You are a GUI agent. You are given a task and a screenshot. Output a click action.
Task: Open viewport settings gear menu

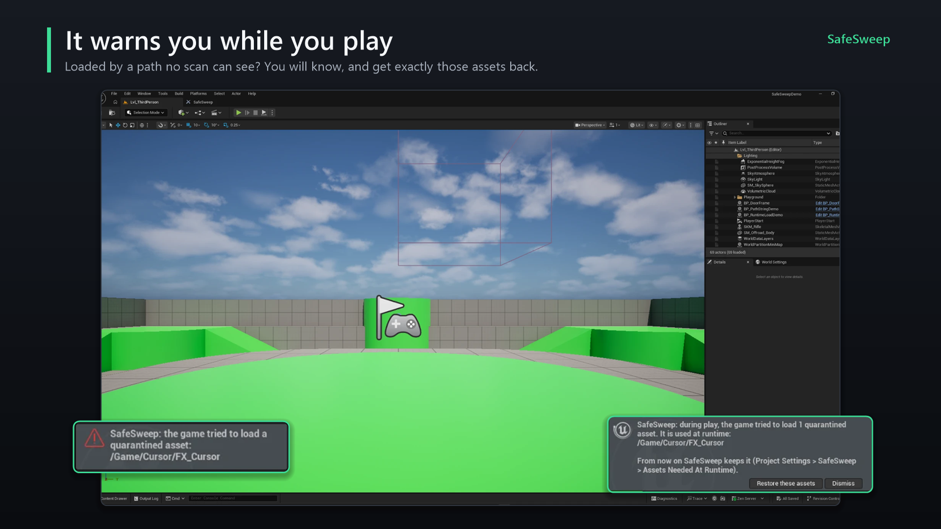click(x=680, y=125)
